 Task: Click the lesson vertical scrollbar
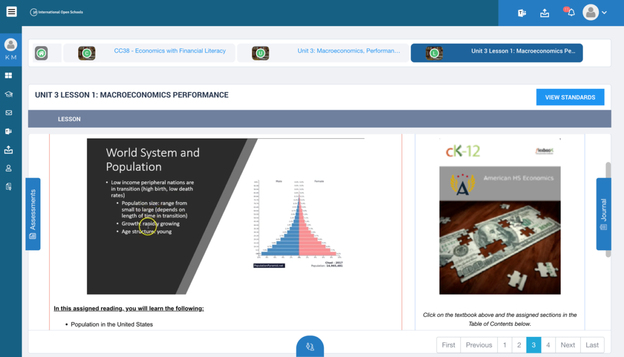pos(608,209)
